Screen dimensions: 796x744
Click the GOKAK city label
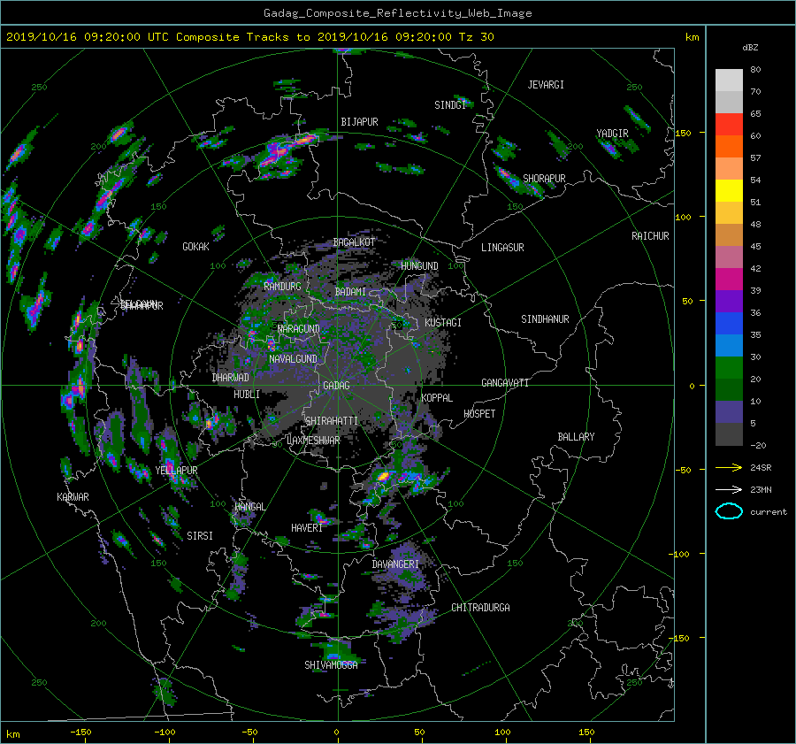[x=196, y=247]
